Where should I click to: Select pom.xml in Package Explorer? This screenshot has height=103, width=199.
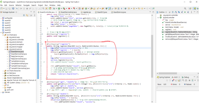point(8,90)
